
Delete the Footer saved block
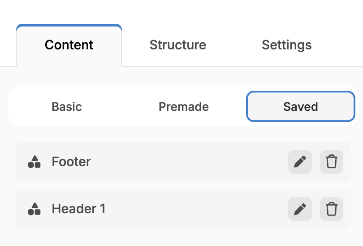(x=332, y=162)
